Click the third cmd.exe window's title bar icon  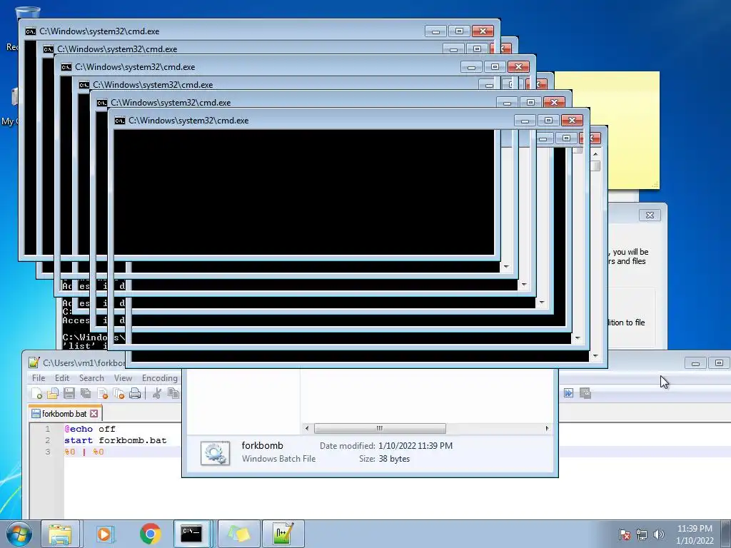66,67
